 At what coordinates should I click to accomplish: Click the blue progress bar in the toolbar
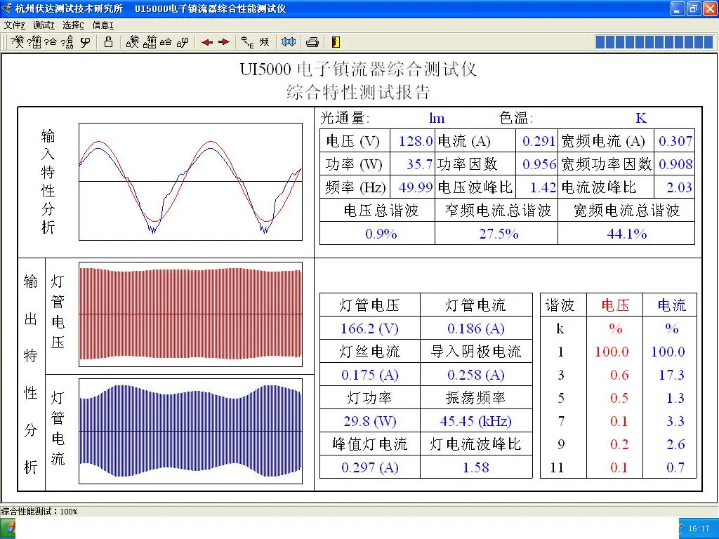click(655, 42)
